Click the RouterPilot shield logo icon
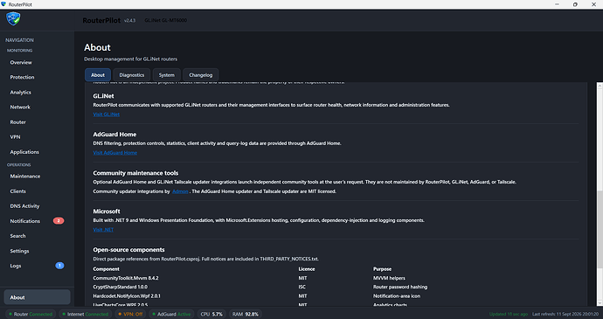The height and width of the screenshot is (319, 603). 13,19
